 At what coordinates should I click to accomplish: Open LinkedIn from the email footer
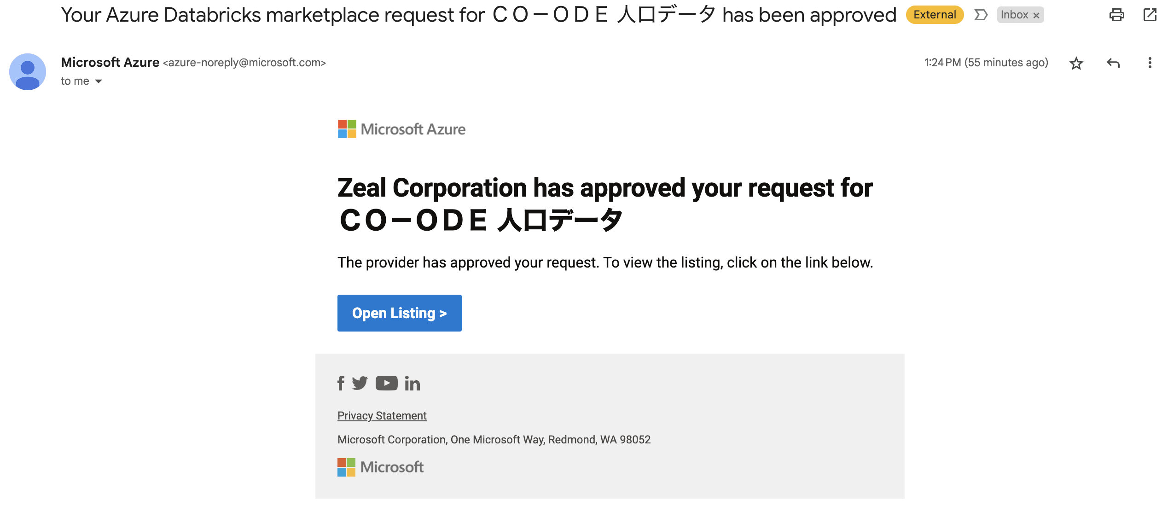(x=412, y=383)
